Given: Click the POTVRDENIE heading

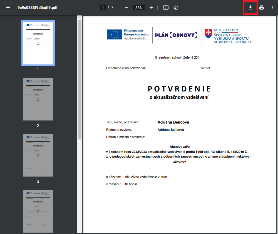Looking at the screenshot, I should point(179,89).
